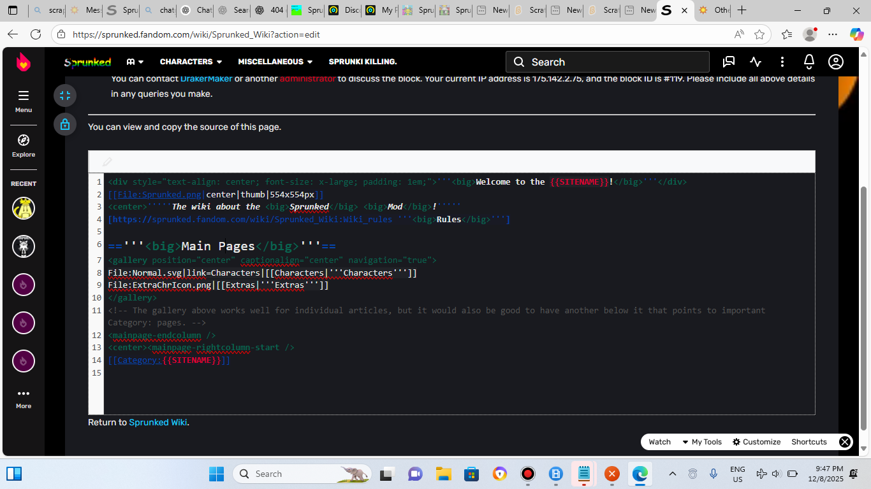Focus the wiki Search field

[x=608, y=62]
